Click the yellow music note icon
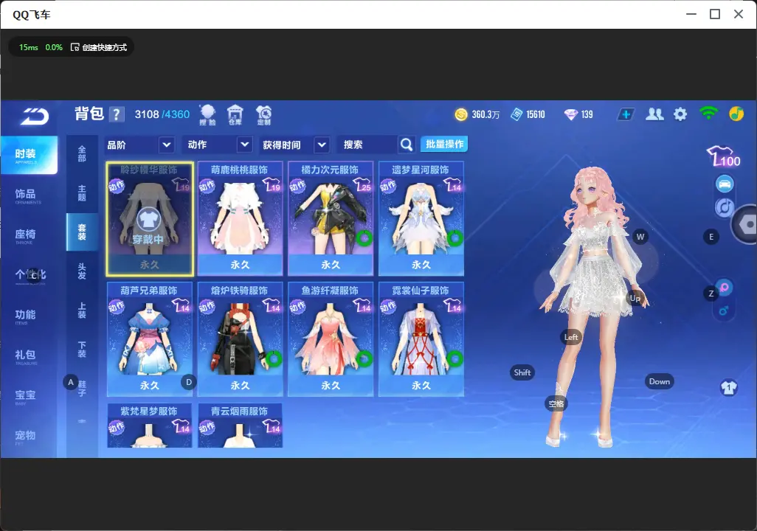Image resolution: width=757 pixels, height=531 pixels. point(736,114)
